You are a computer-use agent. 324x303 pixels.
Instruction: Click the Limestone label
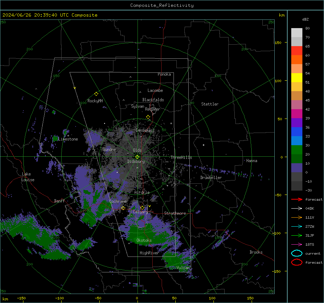click(x=68, y=139)
